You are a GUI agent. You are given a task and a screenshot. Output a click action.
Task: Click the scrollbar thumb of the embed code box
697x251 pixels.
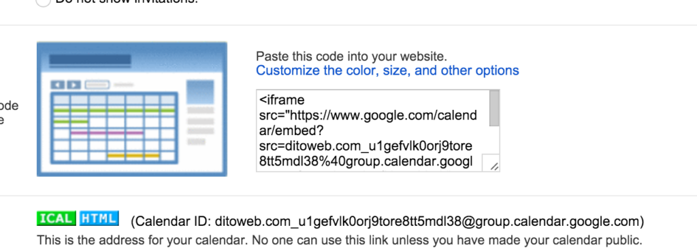(494, 109)
